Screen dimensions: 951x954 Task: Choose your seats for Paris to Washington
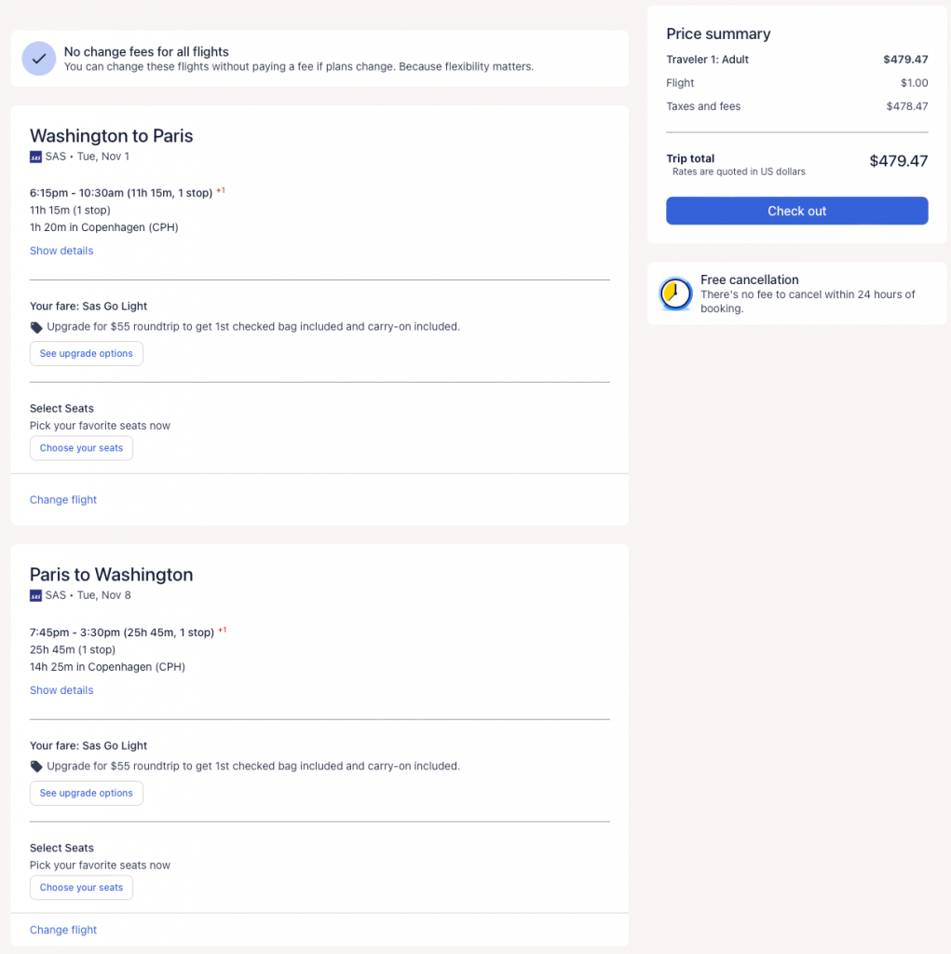pos(81,888)
